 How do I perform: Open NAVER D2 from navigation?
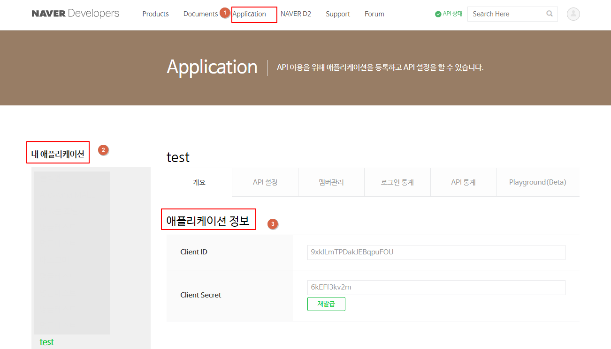point(296,14)
